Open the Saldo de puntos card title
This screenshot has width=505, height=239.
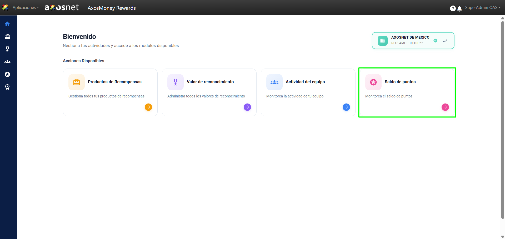400,82
